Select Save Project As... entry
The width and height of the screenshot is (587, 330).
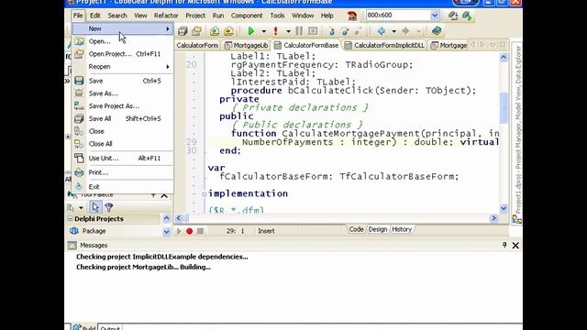pyautogui.click(x=122, y=106)
